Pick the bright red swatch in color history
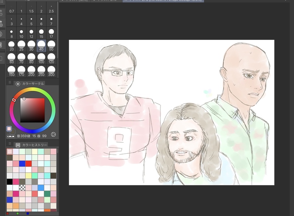 point(28,164)
